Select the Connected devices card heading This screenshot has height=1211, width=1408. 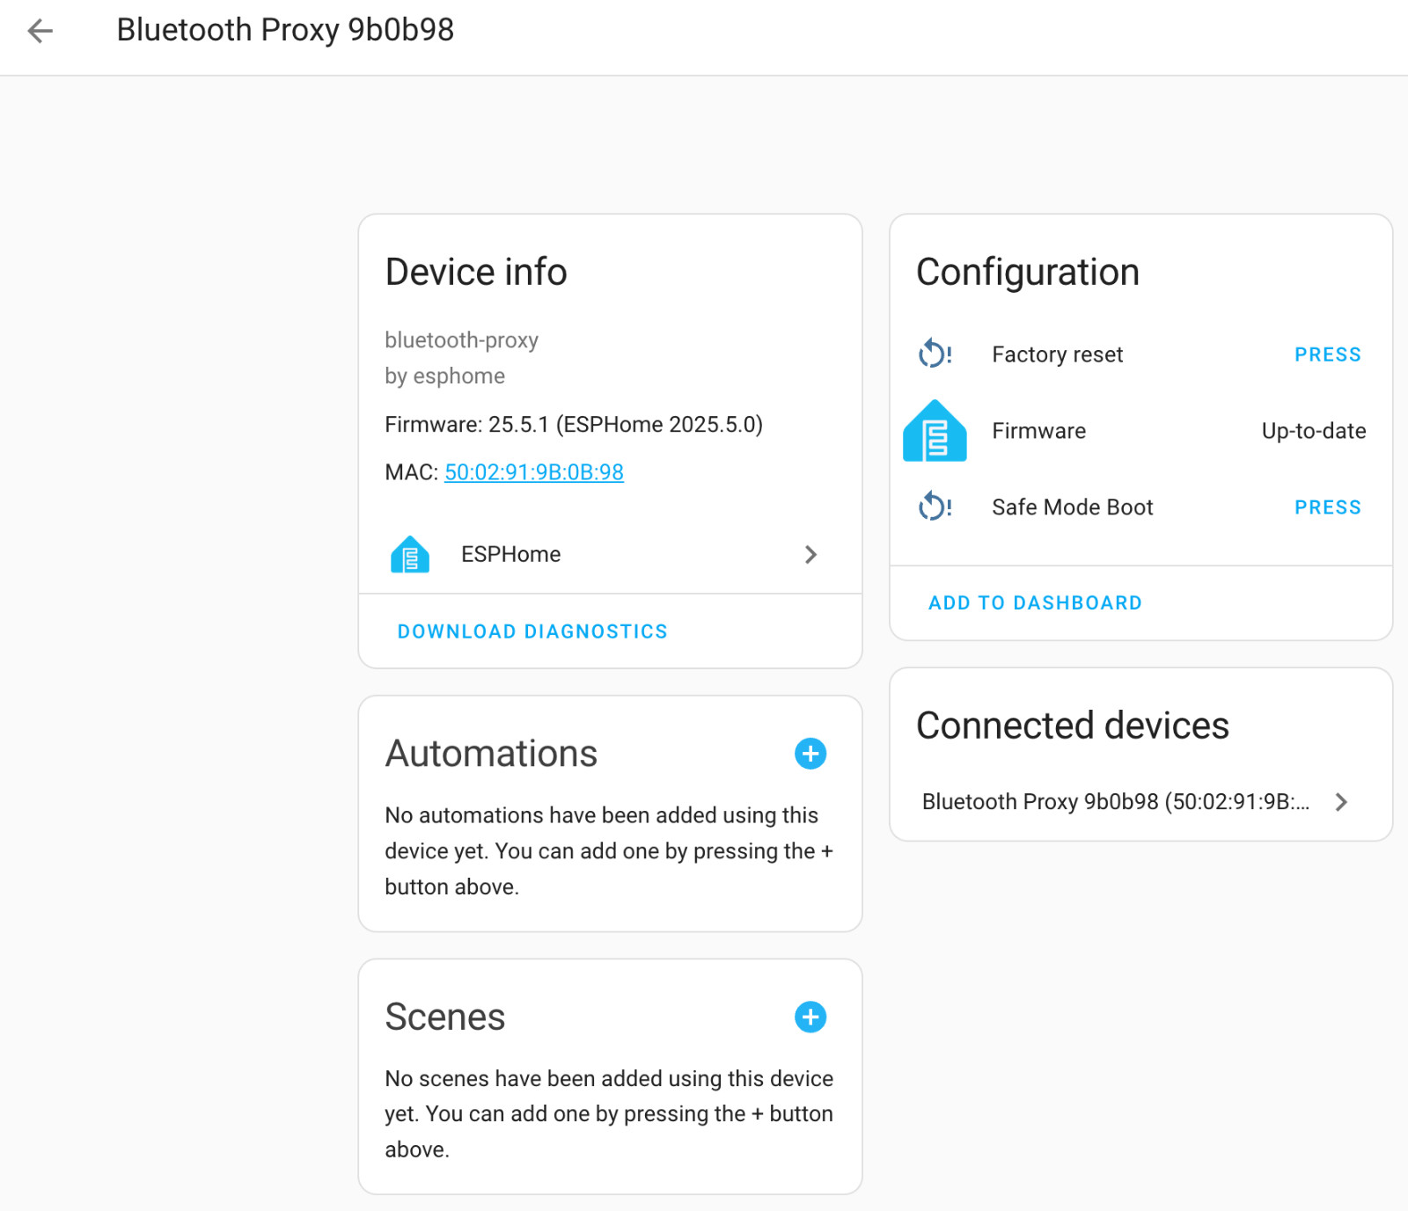[x=1072, y=726]
